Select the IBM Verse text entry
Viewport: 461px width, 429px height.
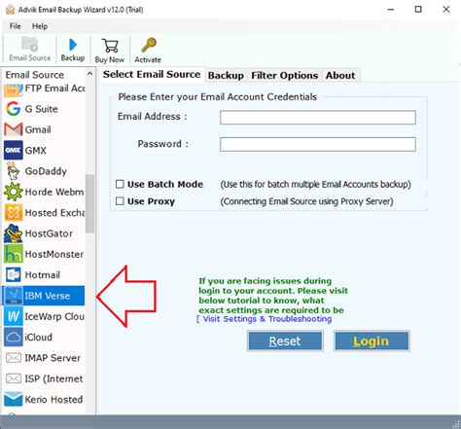(48, 296)
